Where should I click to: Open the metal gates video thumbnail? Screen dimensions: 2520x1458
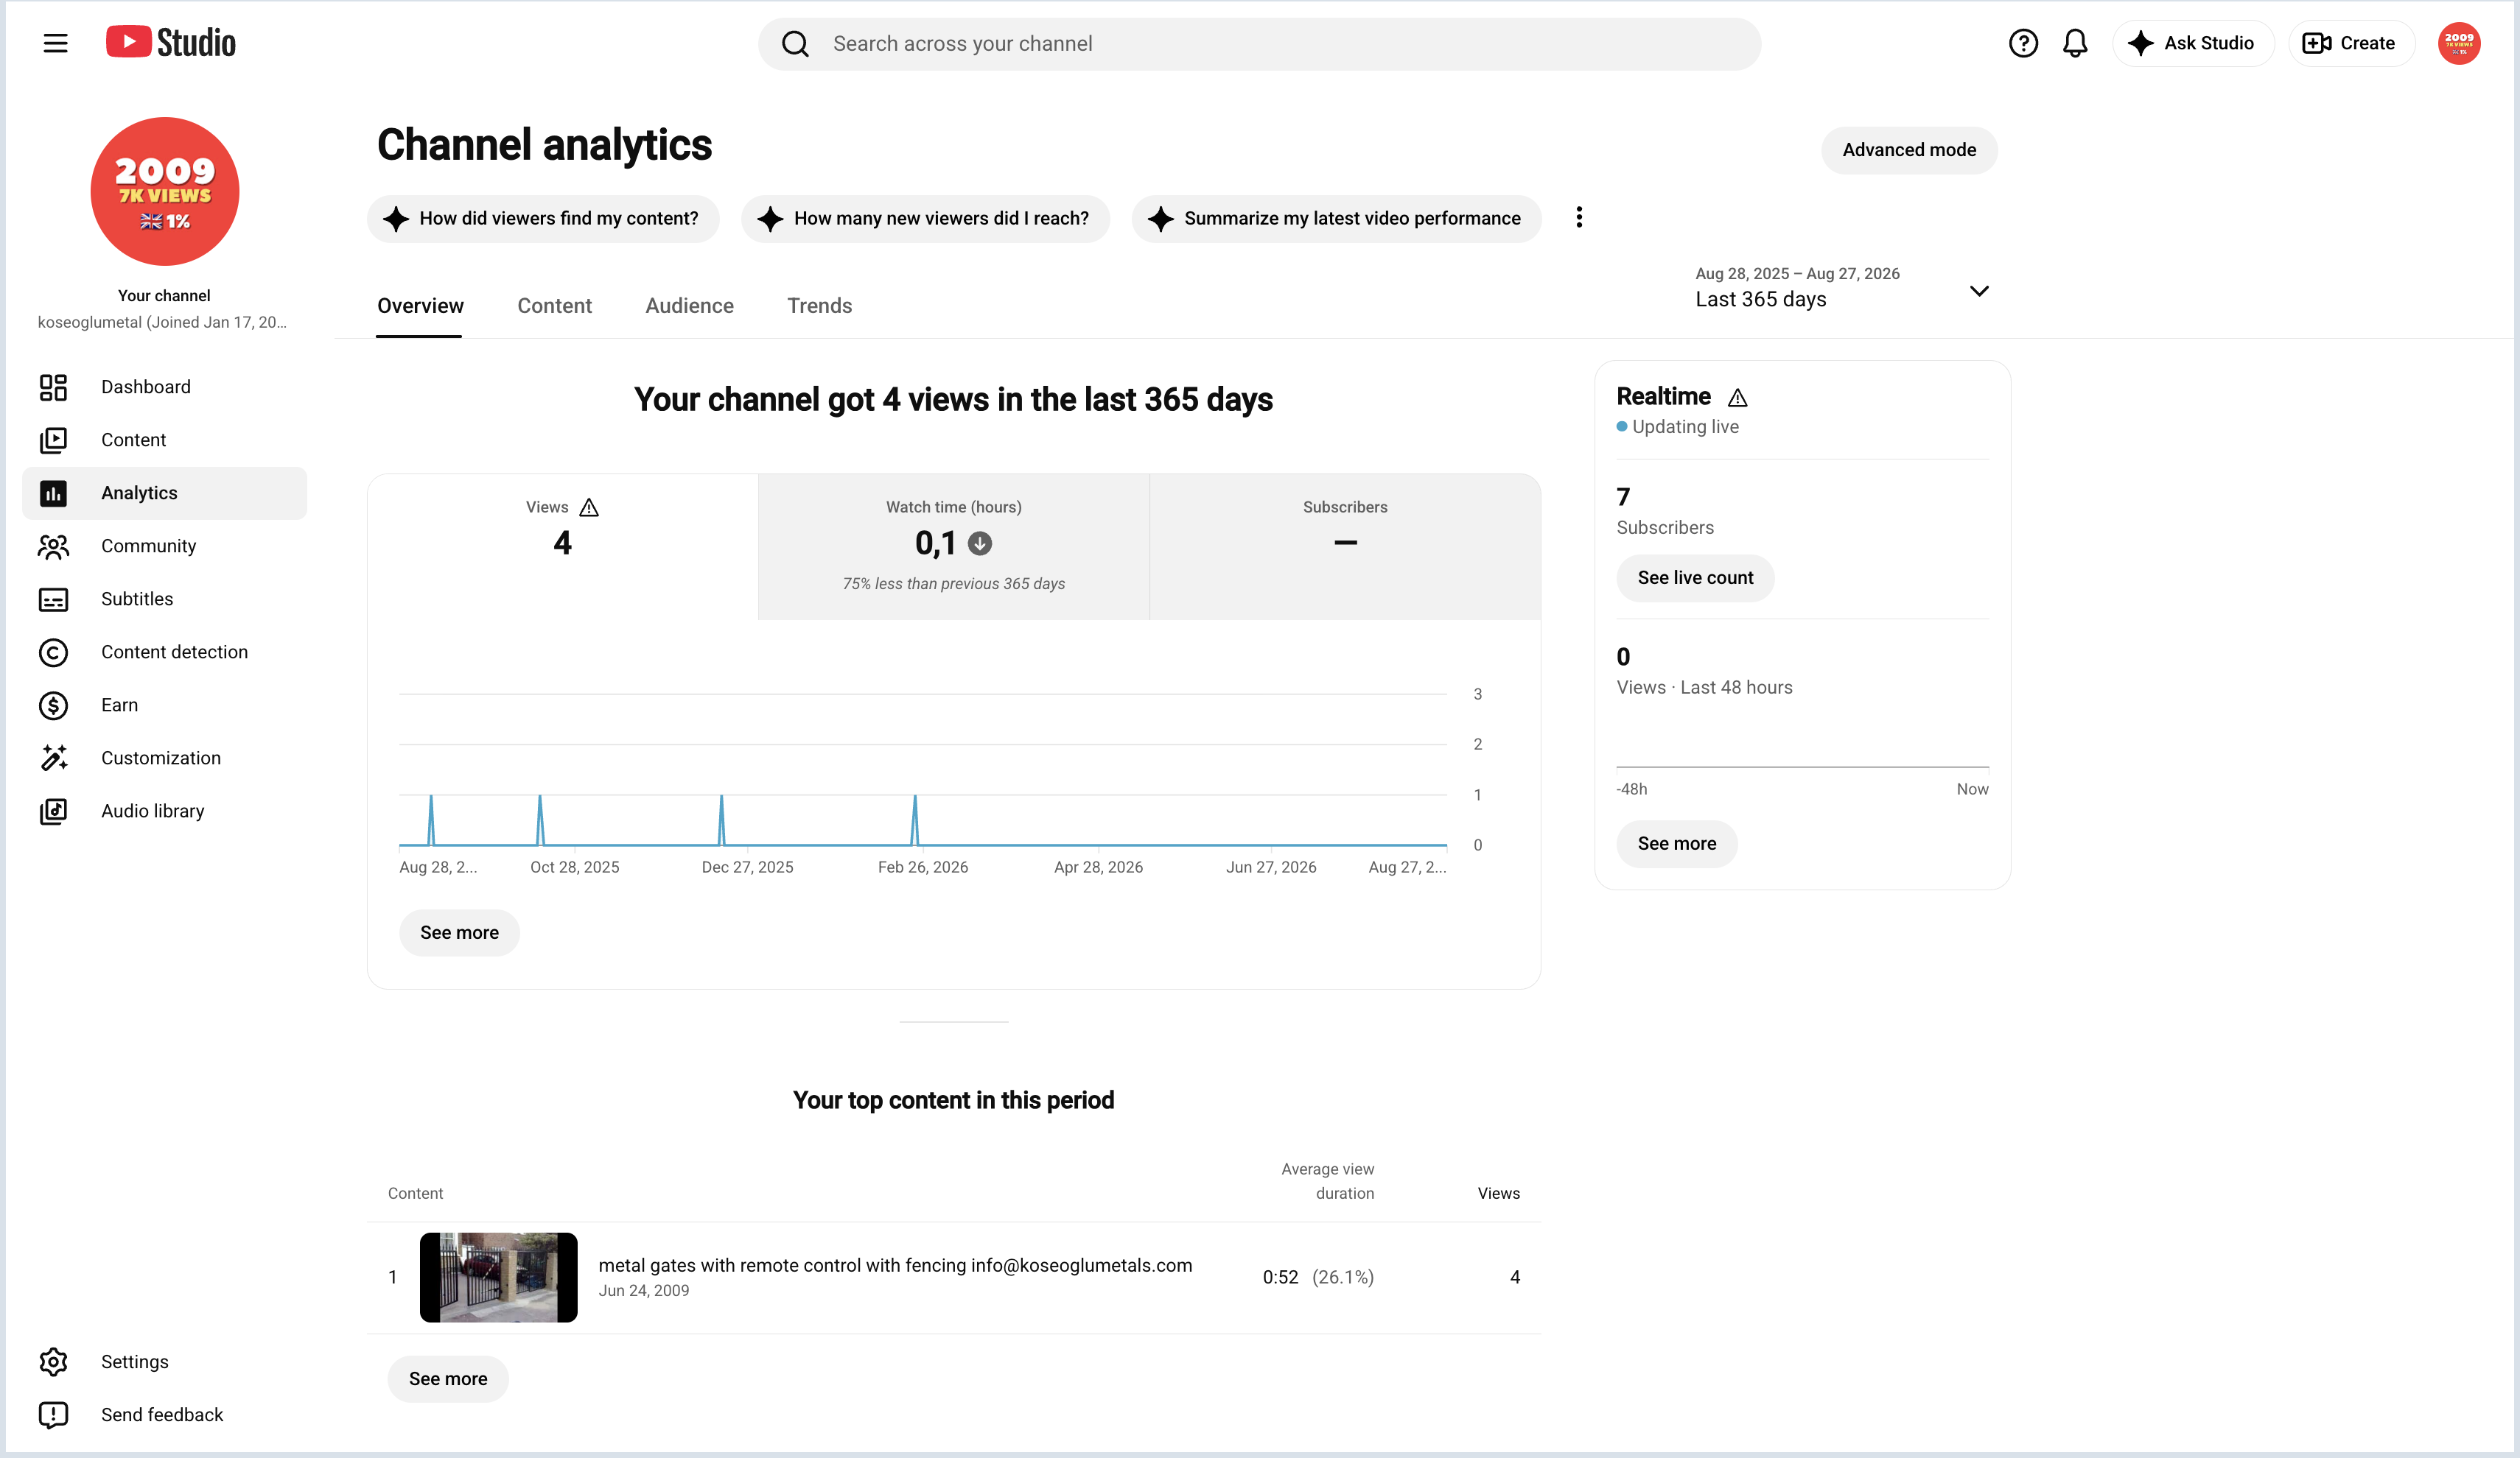pos(498,1277)
